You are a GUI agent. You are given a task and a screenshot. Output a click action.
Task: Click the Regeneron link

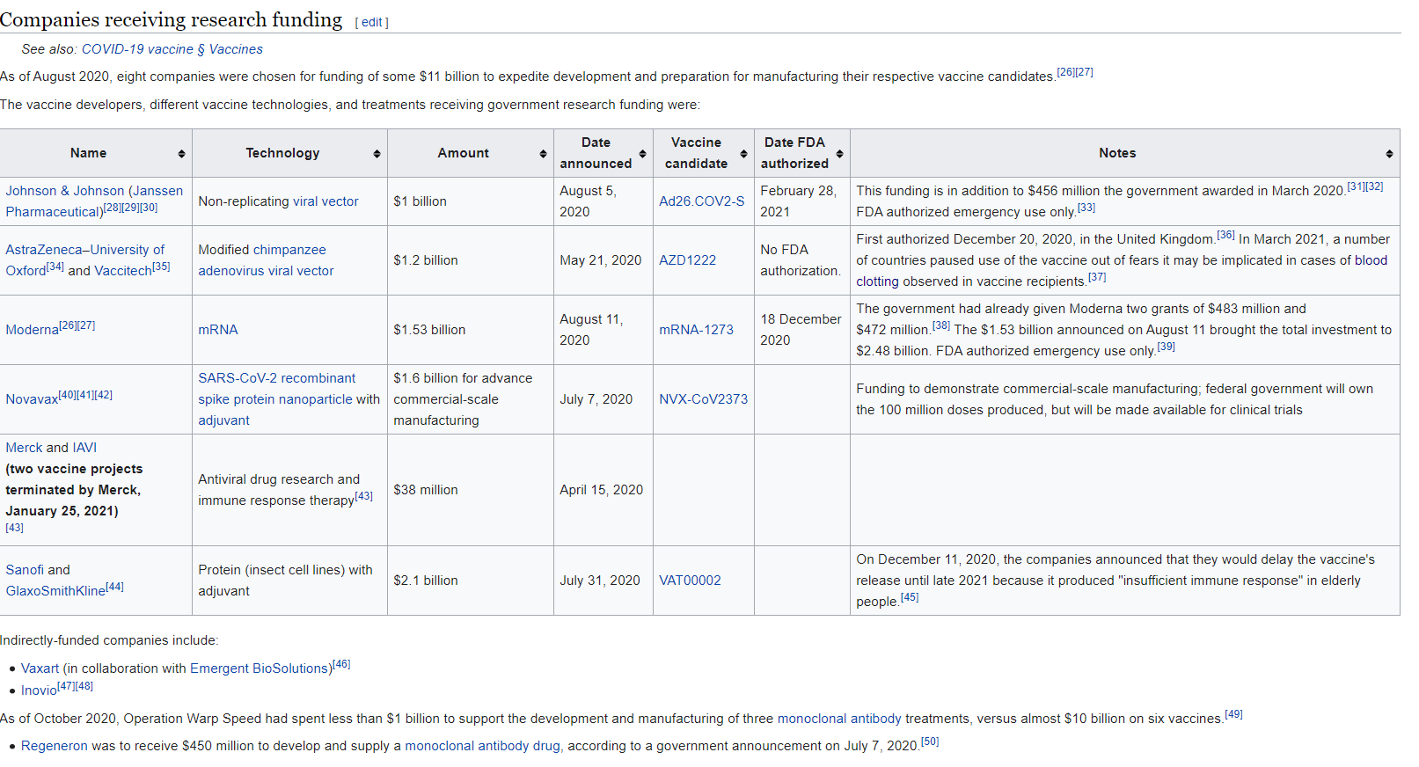pyautogui.click(x=54, y=746)
